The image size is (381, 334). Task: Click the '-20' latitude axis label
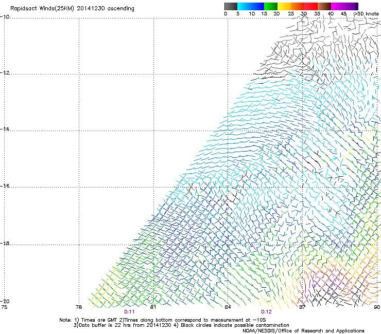pos(5,301)
